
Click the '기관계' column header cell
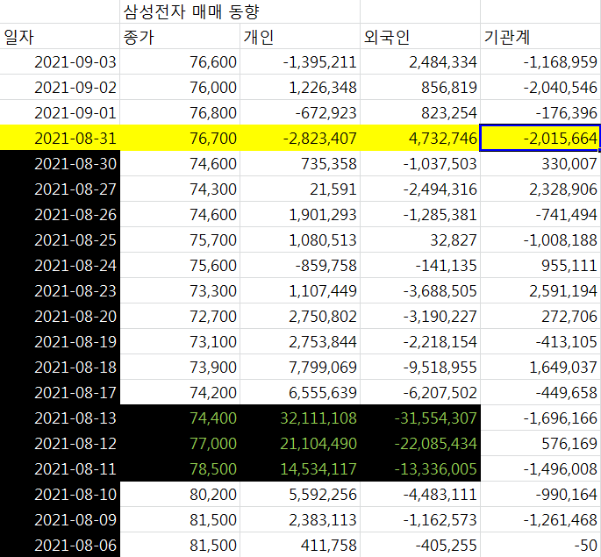click(x=540, y=36)
